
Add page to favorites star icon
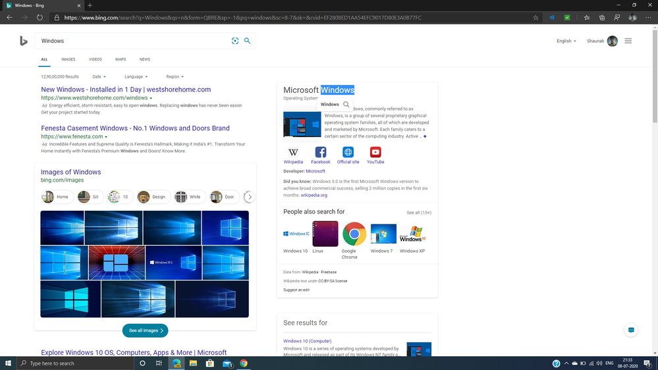tap(536, 18)
